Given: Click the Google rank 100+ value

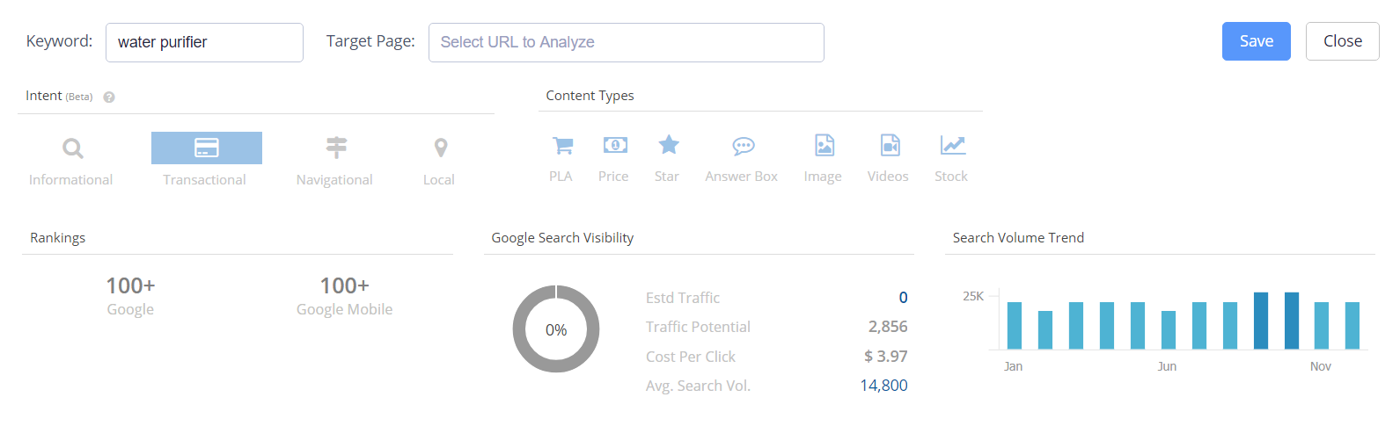Looking at the screenshot, I should click(x=130, y=285).
